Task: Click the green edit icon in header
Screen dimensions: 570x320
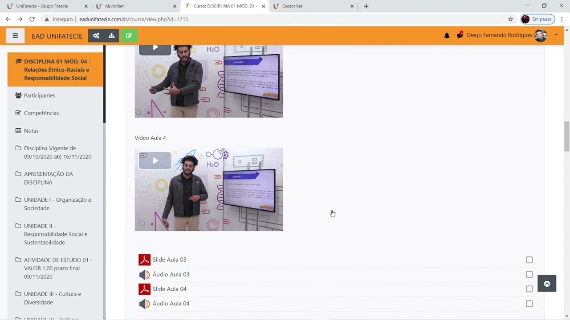Action: click(x=129, y=36)
